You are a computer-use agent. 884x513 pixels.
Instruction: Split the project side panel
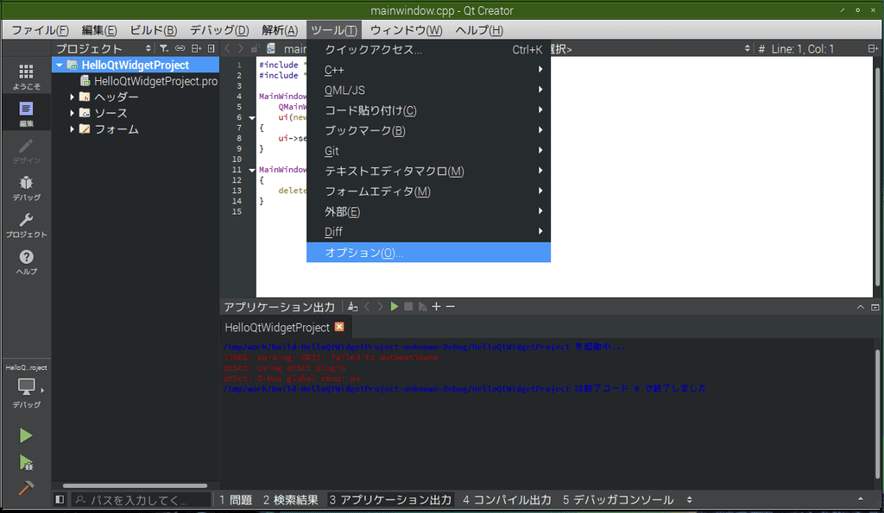click(196, 48)
